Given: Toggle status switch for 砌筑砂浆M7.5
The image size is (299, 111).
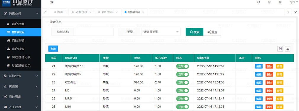Looking at the screenshot, I should [182, 66].
